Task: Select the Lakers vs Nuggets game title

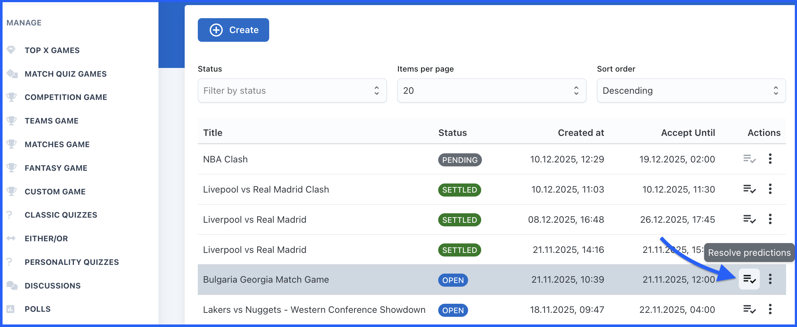Action: coord(314,310)
